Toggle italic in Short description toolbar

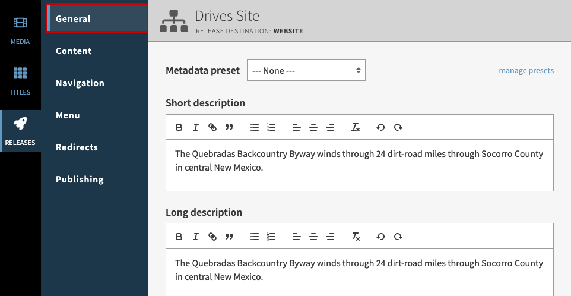pos(195,127)
